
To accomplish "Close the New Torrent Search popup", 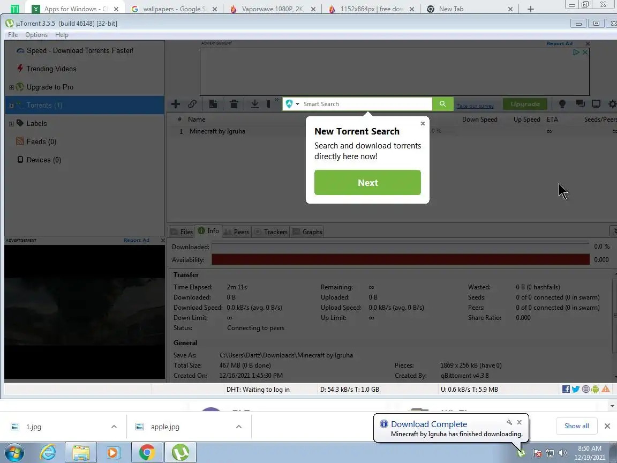I will pos(423,124).
